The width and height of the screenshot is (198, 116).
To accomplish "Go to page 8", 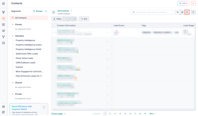I will (140, 114).
